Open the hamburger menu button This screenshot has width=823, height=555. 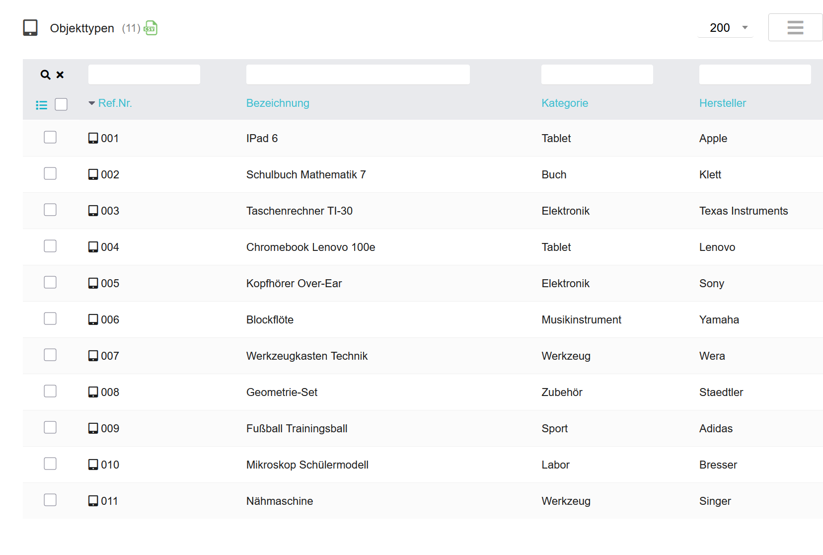[x=795, y=27]
